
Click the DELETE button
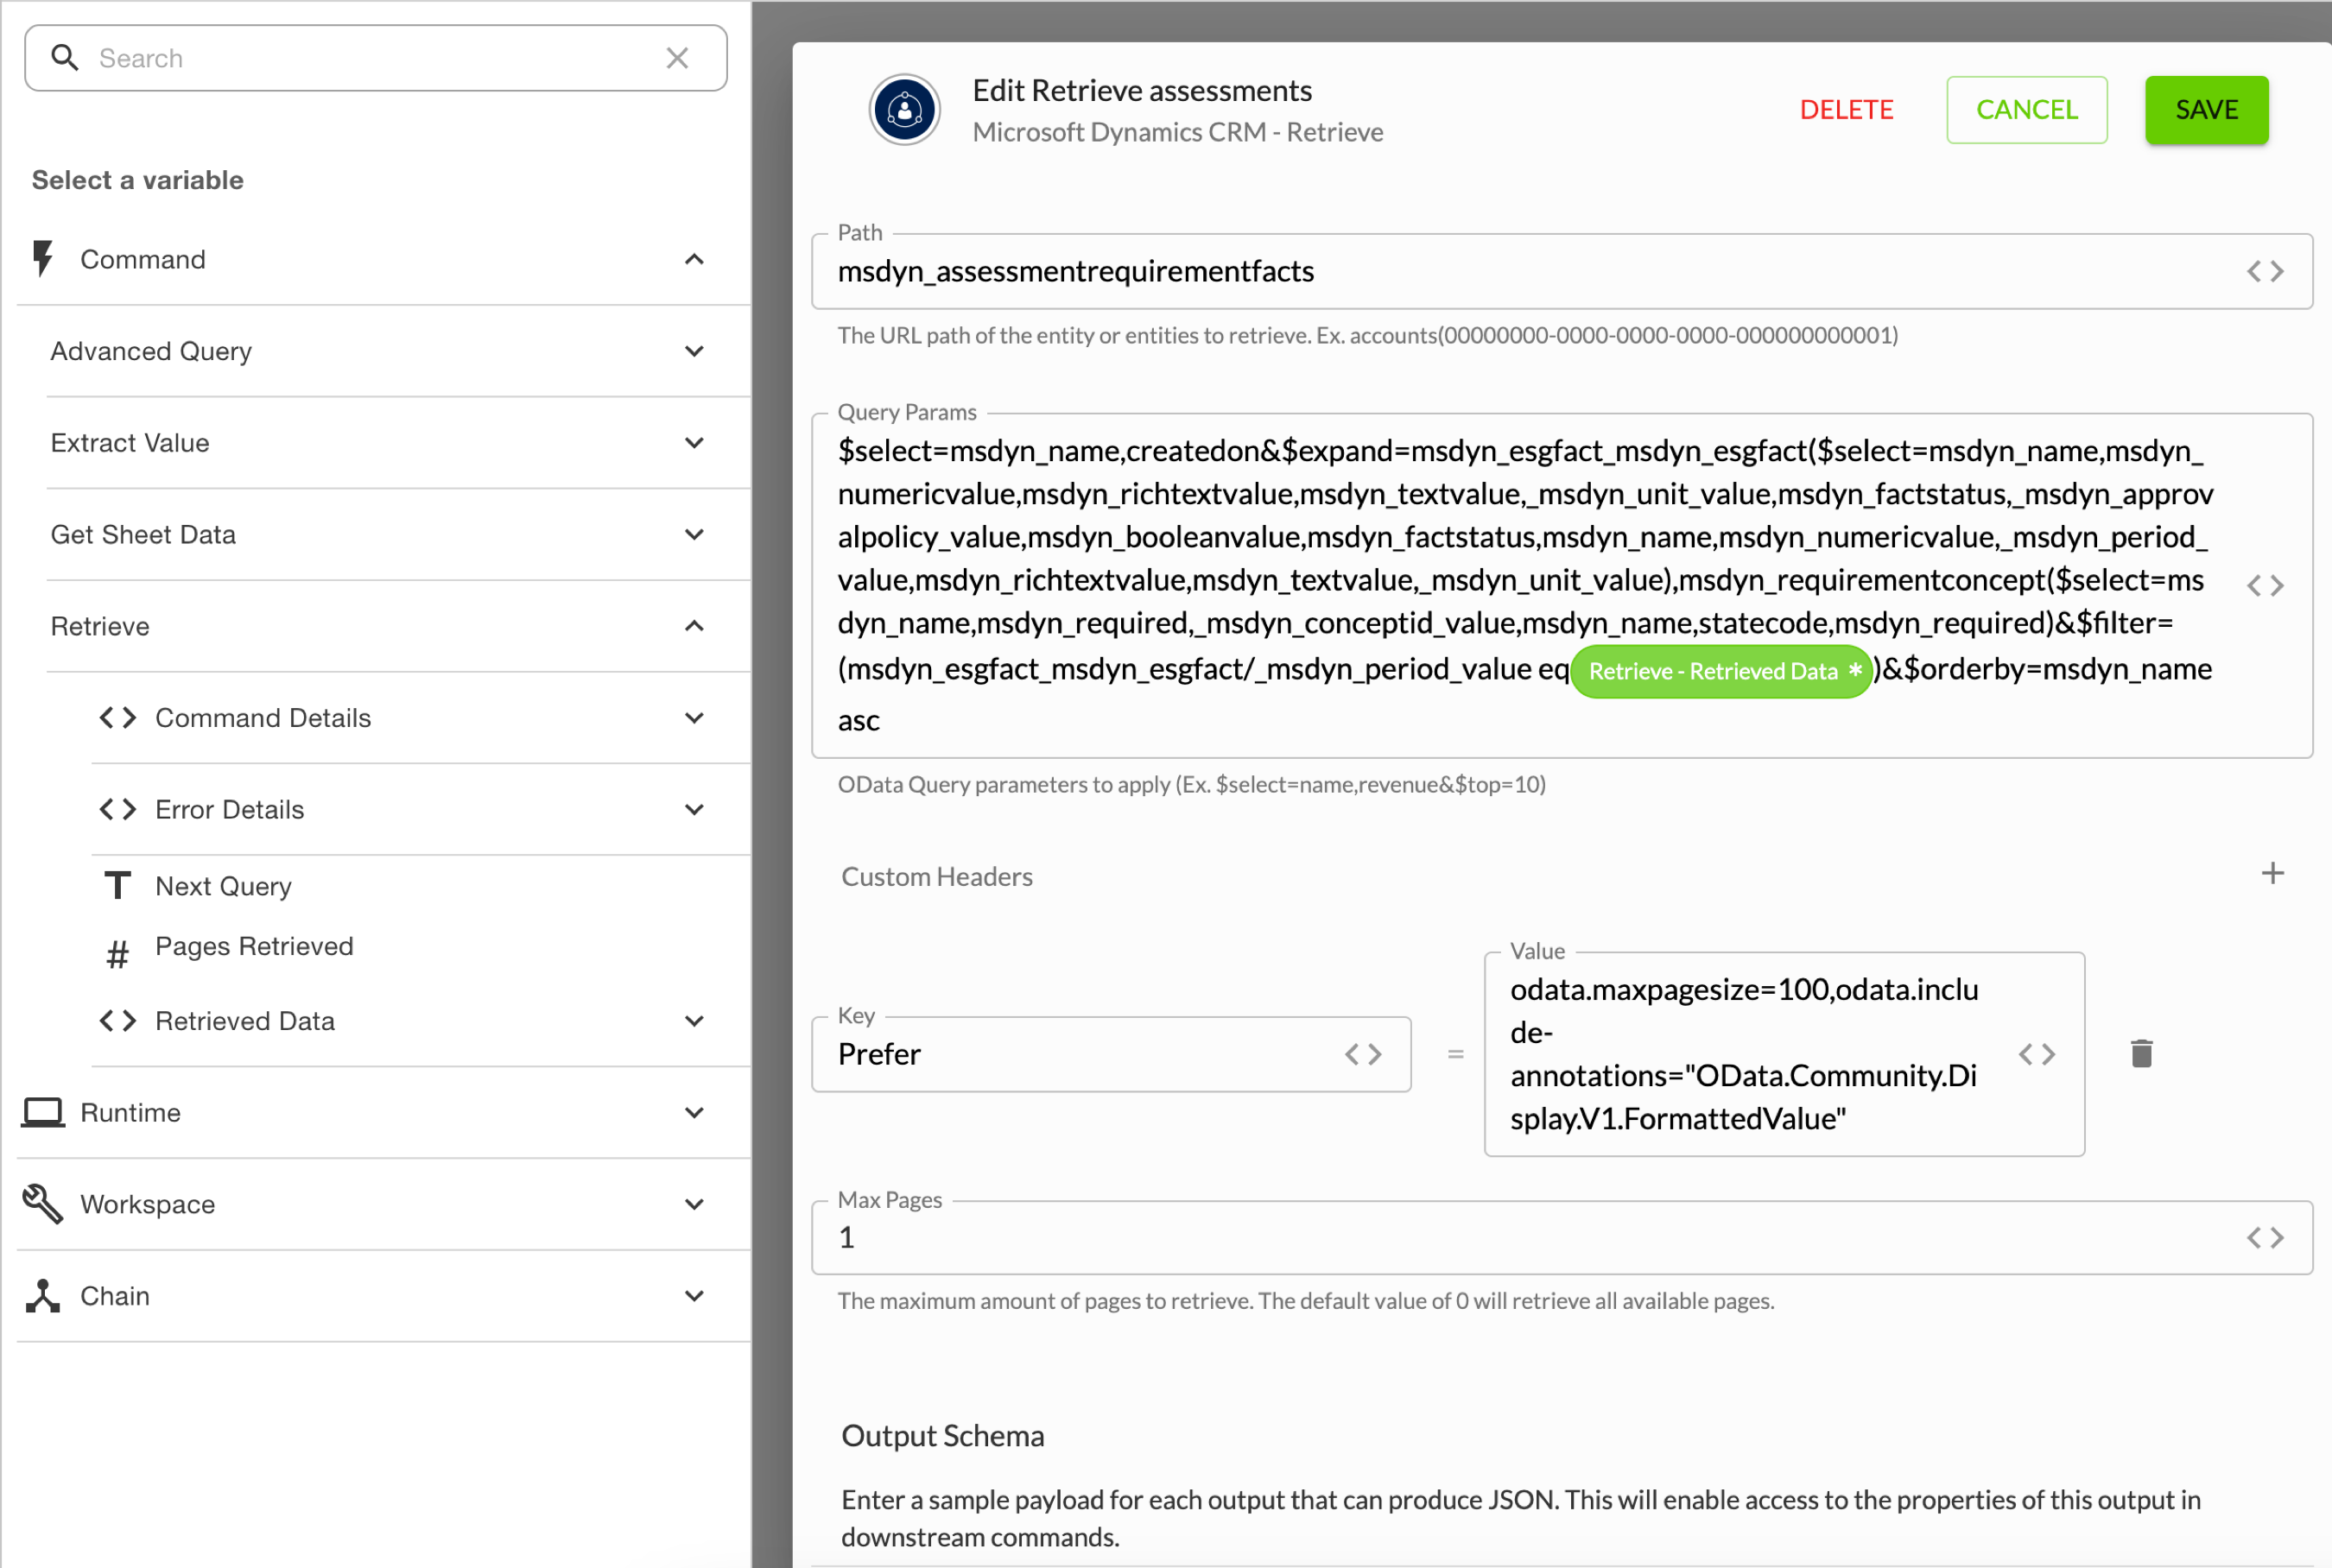tap(1846, 110)
